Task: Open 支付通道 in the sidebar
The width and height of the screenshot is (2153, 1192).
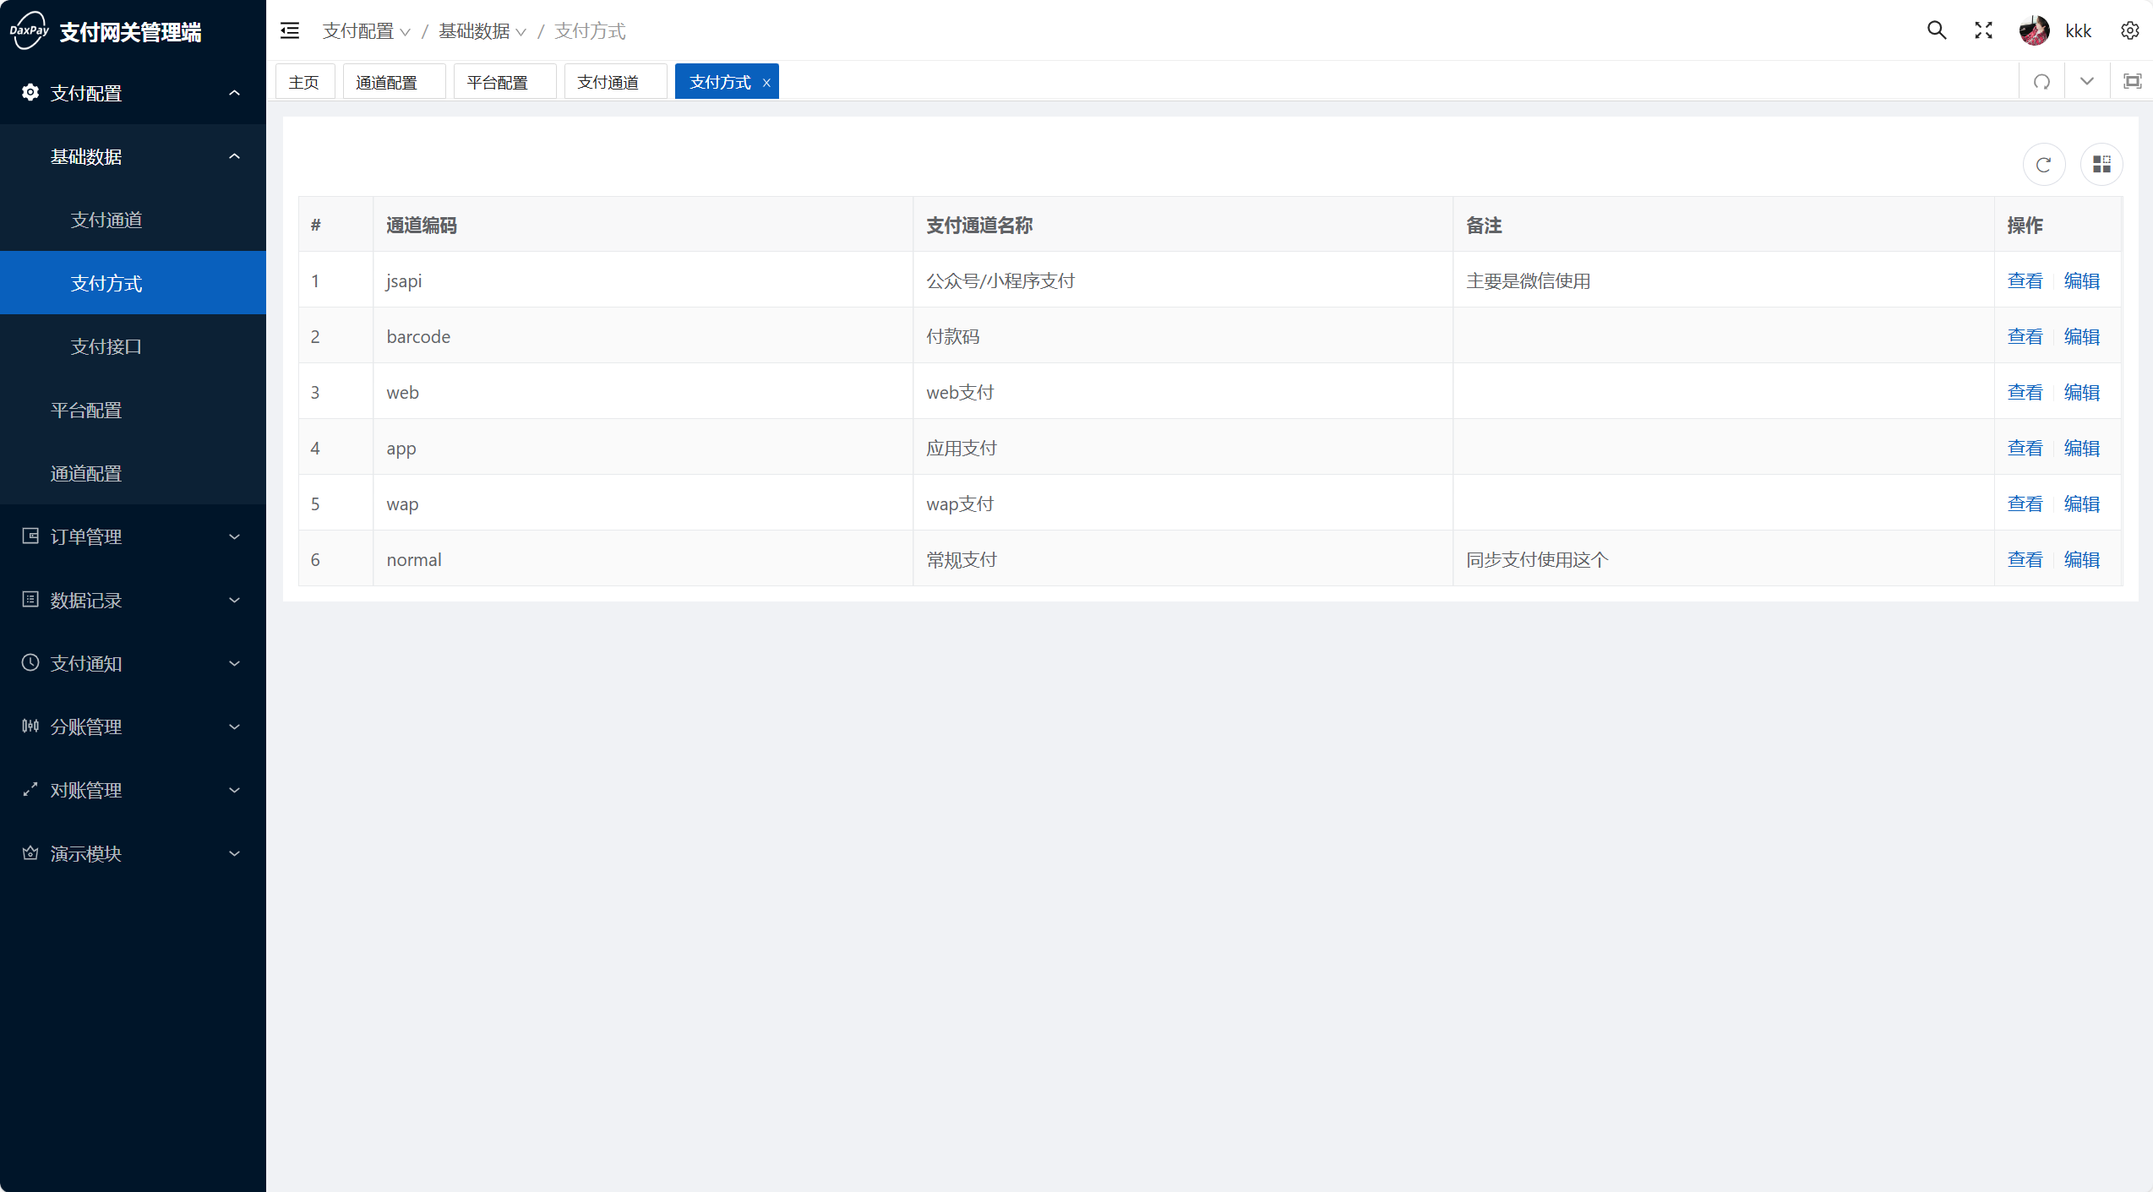Action: (133, 220)
